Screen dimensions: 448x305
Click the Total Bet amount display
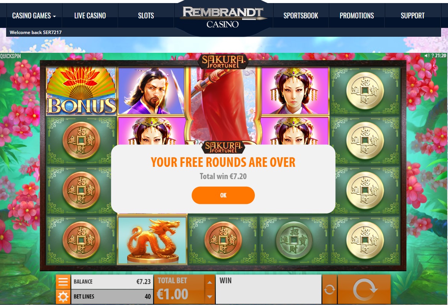[x=179, y=289]
